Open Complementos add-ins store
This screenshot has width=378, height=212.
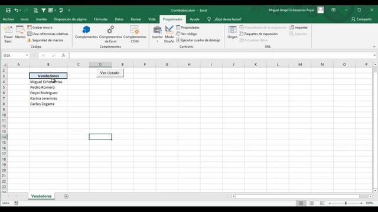86,32
